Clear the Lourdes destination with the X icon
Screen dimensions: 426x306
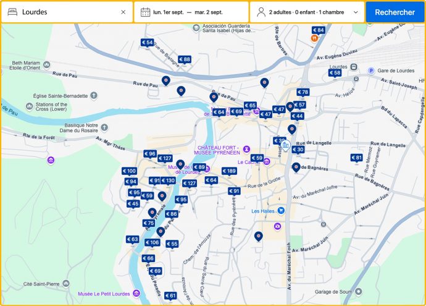[x=123, y=12]
